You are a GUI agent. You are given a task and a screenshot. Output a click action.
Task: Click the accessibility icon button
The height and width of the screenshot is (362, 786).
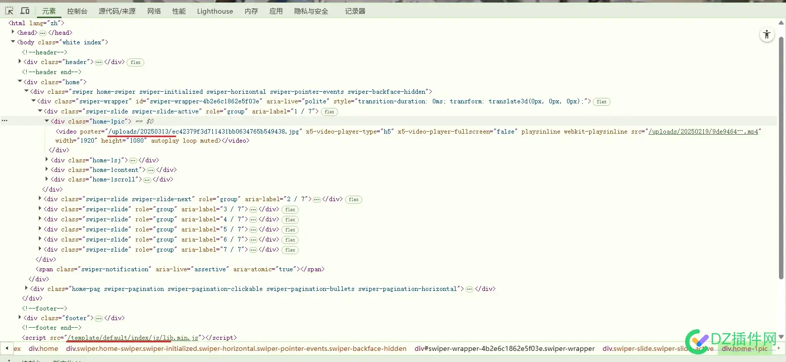[767, 35]
